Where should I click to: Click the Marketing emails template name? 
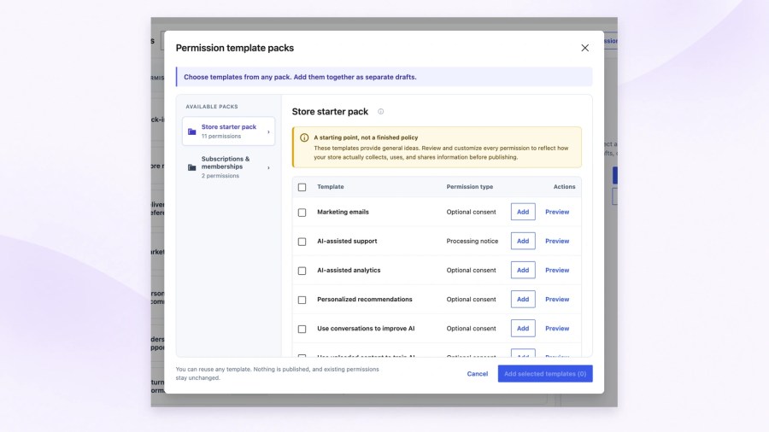click(x=343, y=212)
